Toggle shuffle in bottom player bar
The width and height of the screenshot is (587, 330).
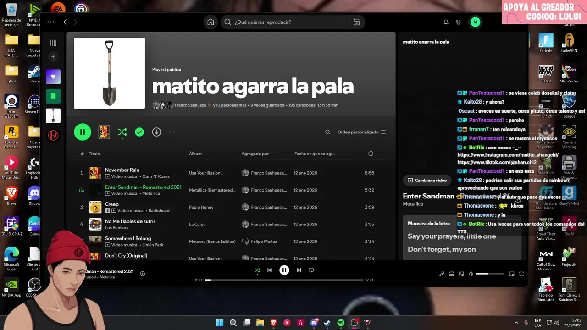coord(257,270)
